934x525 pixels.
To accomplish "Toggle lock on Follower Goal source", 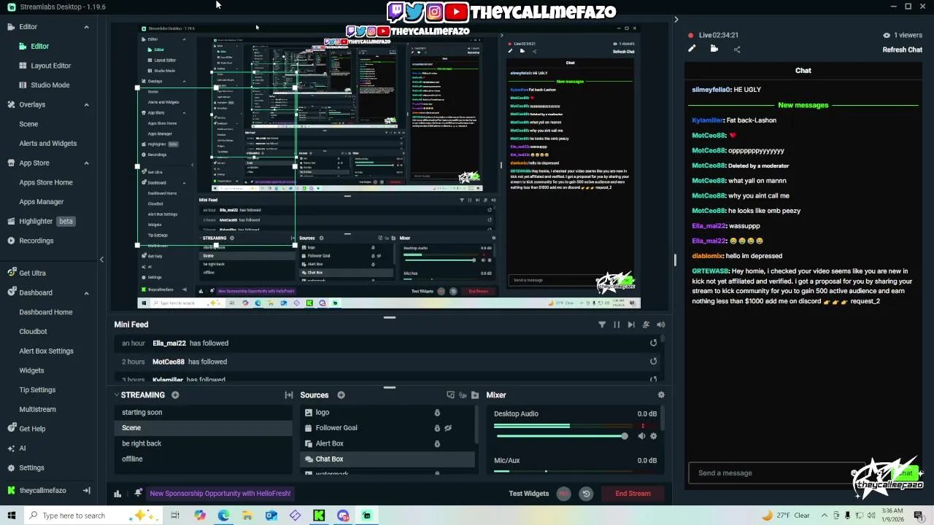I will click(x=437, y=428).
